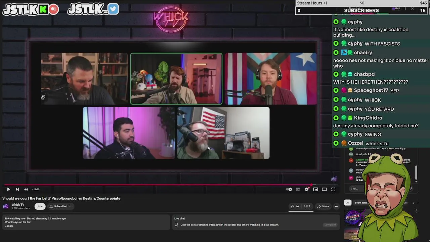Open the chat header three-dot menu
Image resolution: width=430 pixels, height=242 pixels.
click(x=405, y=9)
